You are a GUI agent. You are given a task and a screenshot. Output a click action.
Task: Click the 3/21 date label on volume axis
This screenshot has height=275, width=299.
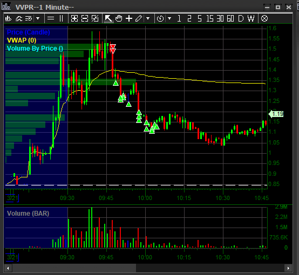pos(12,257)
